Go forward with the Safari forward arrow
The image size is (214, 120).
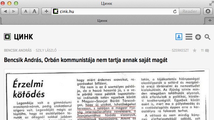[x=14, y=11]
